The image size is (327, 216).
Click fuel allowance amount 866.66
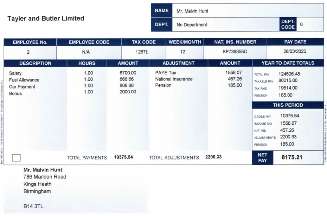point(127,79)
